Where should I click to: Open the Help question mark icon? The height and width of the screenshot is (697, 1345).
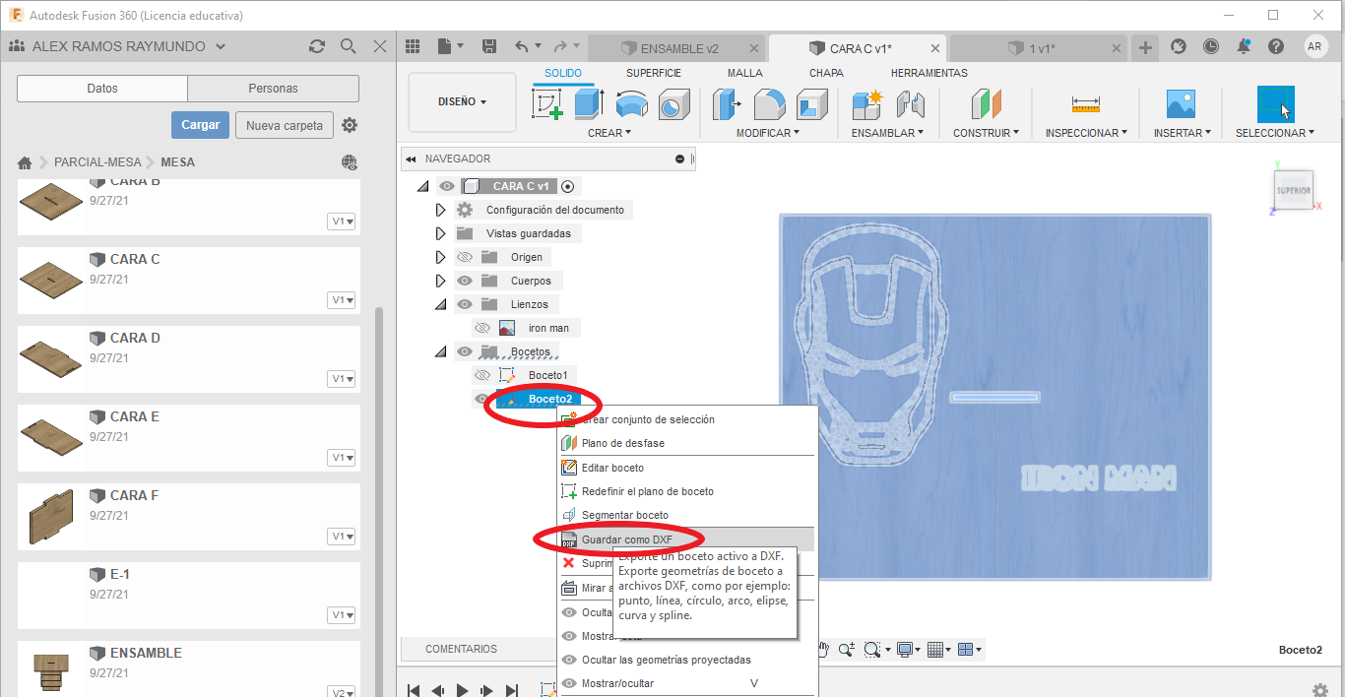pyautogui.click(x=1276, y=46)
